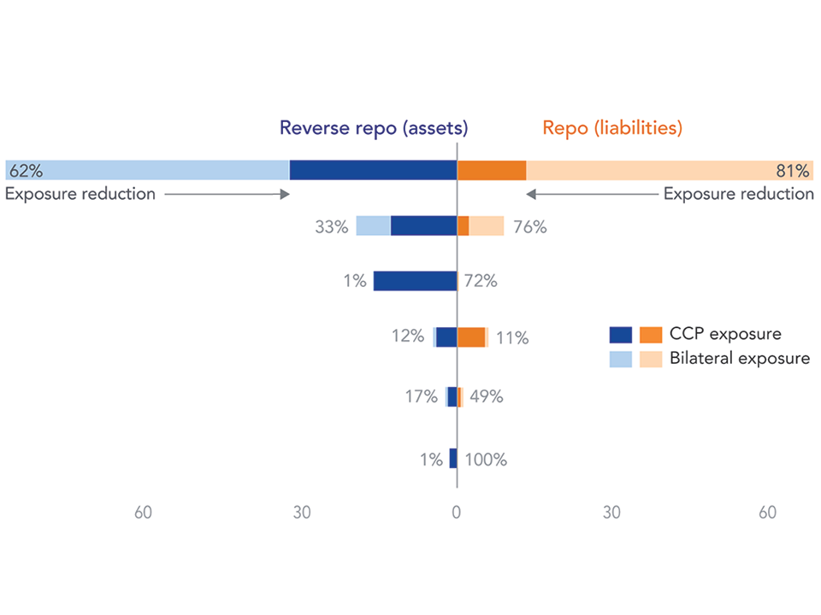Select the "Repo (liabilities)" heading
Image resolution: width=821 pixels, height=615 pixels.
tap(612, 128)
